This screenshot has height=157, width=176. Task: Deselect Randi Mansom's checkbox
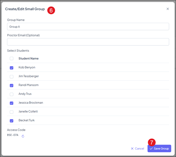pos(11,85)
